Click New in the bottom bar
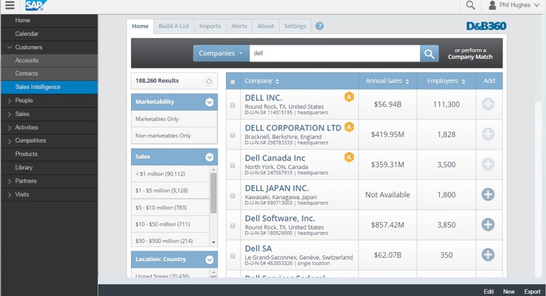 [x=509, y=291]
